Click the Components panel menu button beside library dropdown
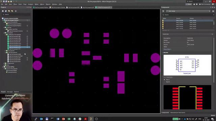216x121 pixels. pos(213,11)
